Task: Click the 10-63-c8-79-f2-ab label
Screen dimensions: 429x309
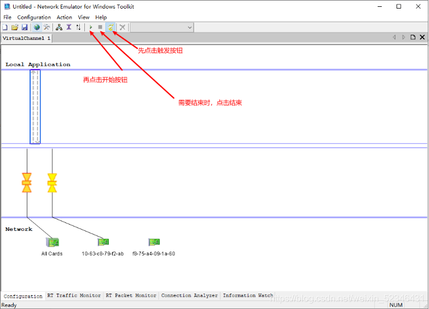Action: 103,254
